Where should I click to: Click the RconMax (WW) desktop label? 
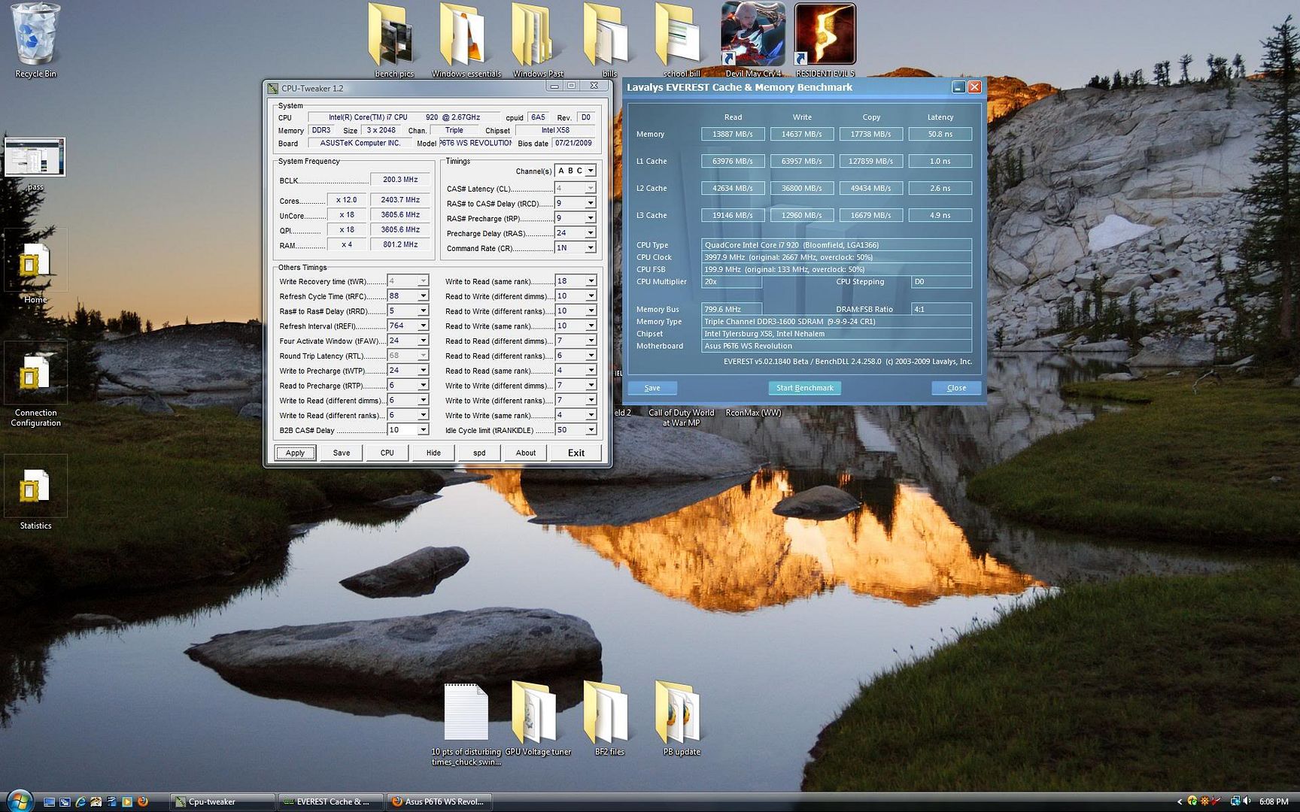tap(753, 413)
